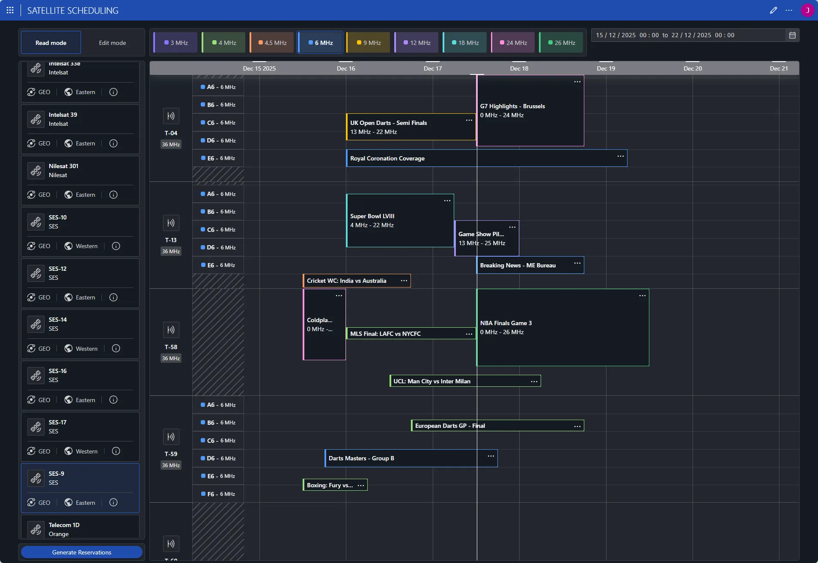This screenshot has height=563, width=818.
Task: Open the Coldplay booking block
Action: [324, 324]
